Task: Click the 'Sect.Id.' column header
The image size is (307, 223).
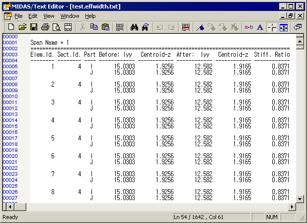Action: (69, 55)
